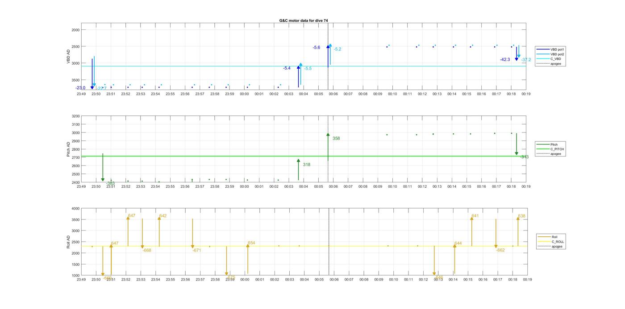Screen dimensions: 625x309
Task: Click the '-662' roll data label
Action: pyautogui.click(x=500, y=250)
